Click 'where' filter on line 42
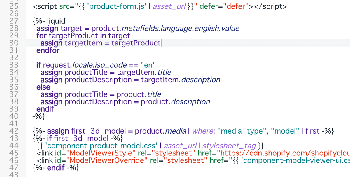 point(202,131)
